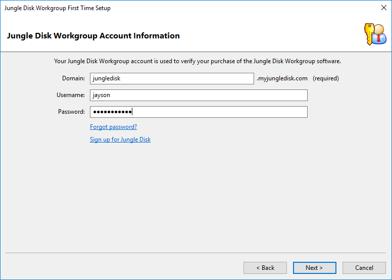Open Sign up for Jungle Disk link
The image size is (392, 280).
coord(120,139)
